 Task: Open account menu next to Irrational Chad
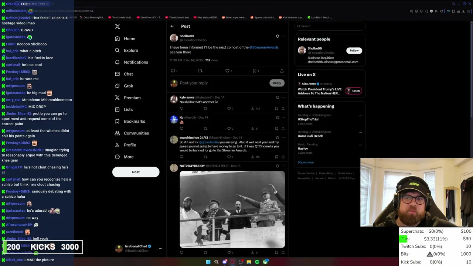coord(160,248)
